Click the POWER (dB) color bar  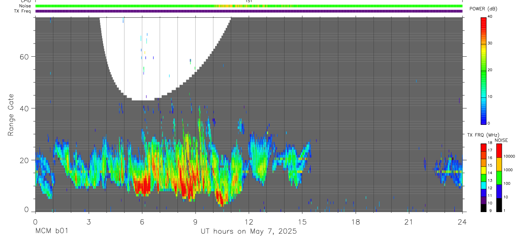484,70
